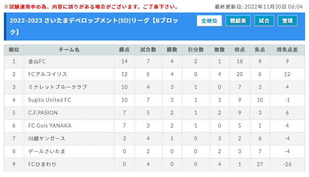Click the C.F.PASION team name
Image resolution: width=309 pixels, height=177 pixels.
pos(43,113)
